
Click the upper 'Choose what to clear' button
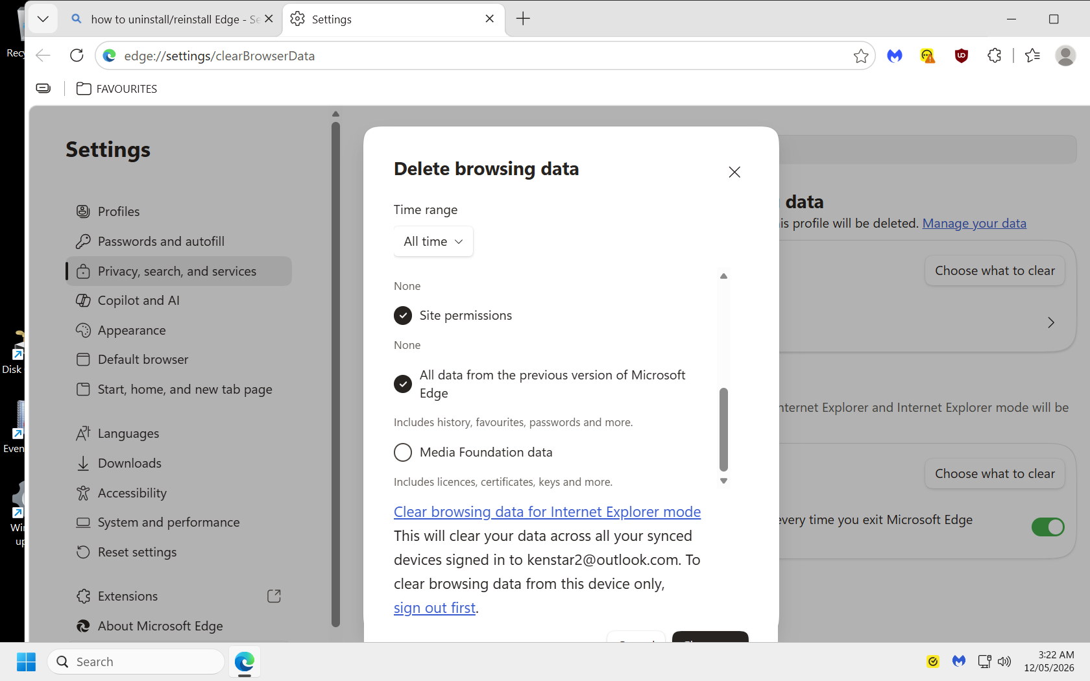[995, 270]
